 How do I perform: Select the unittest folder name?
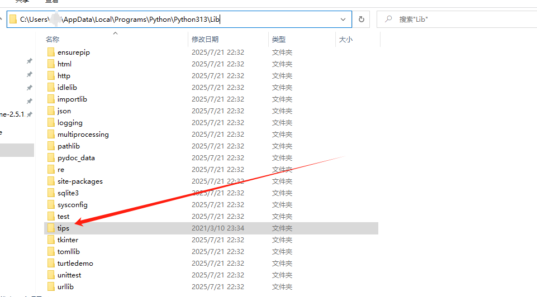(69, 275)
